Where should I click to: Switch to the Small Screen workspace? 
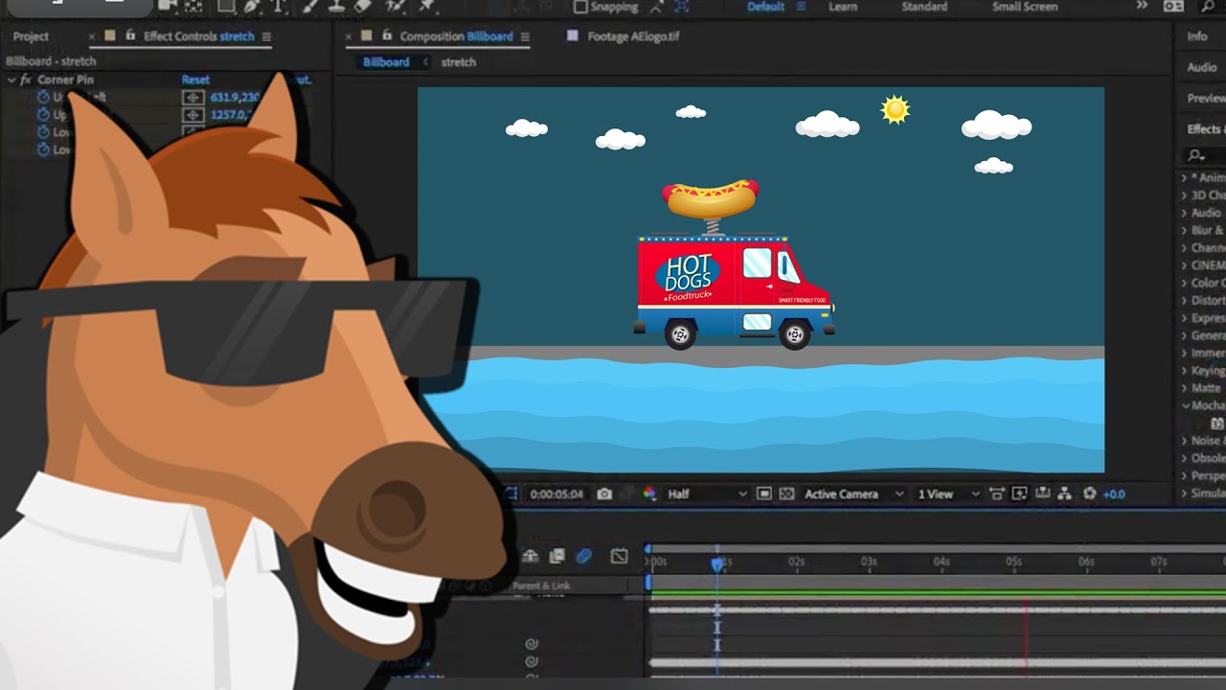pos(1025,7)
